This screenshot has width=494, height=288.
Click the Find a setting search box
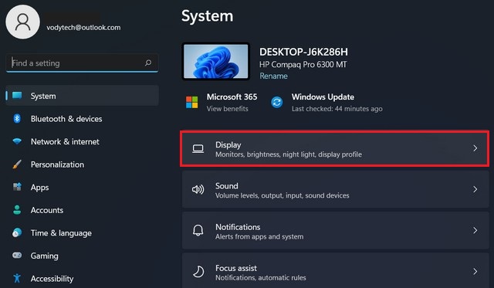click(82, 63)
